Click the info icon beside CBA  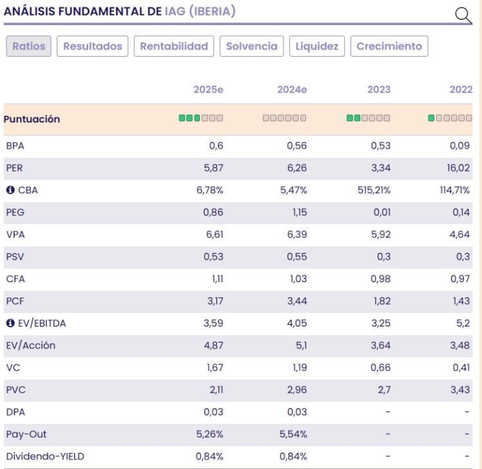click(x=10, y=190)
